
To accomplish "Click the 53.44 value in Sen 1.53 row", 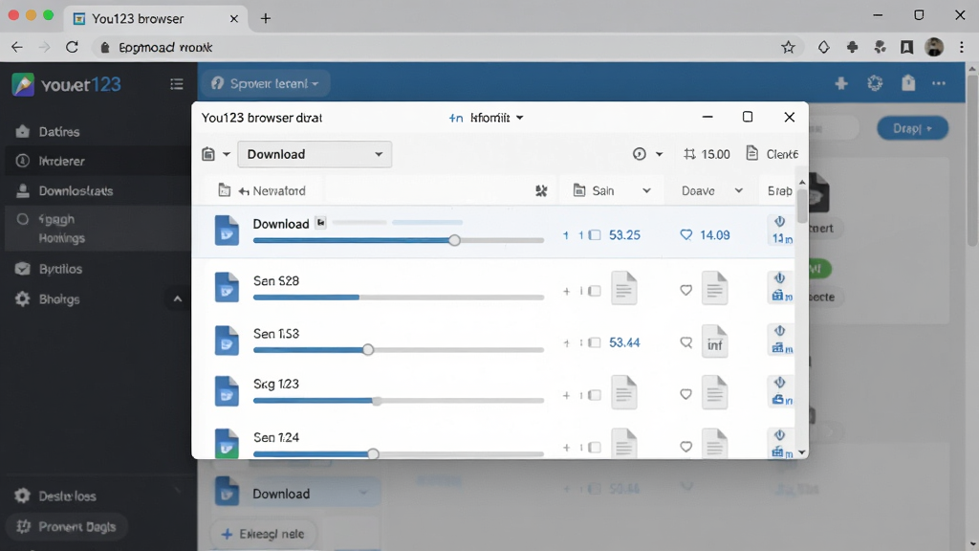I will coord(624,342).
